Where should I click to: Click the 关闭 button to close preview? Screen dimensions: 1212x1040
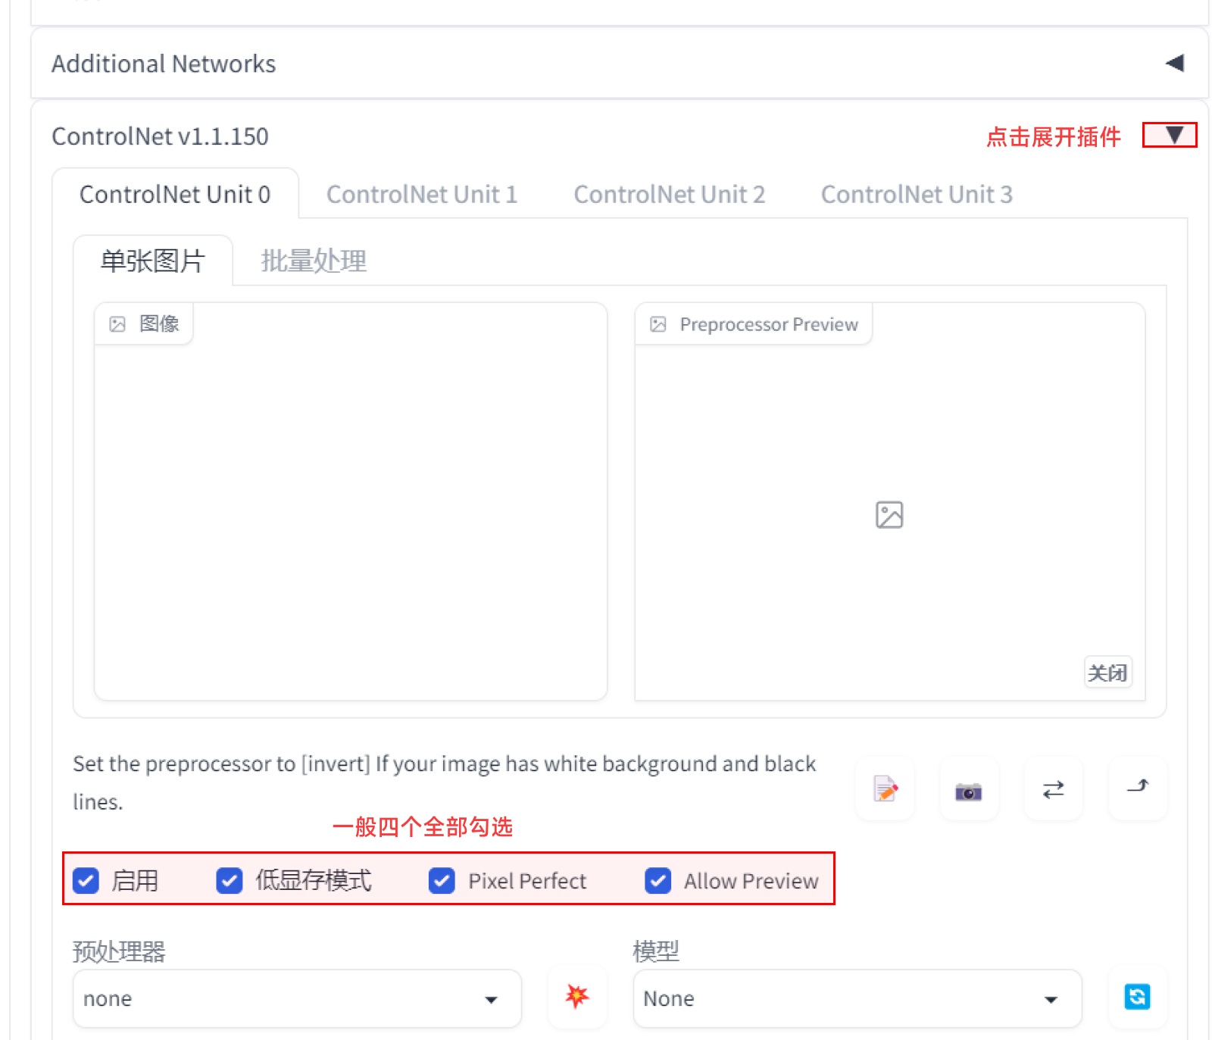coord(1107,673)
